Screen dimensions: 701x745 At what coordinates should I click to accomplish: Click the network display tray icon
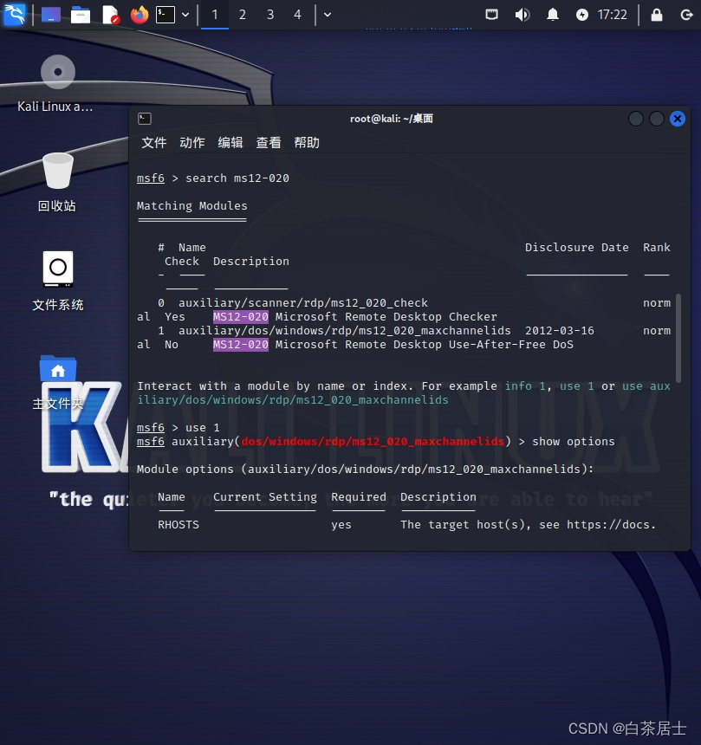[492, 15]
